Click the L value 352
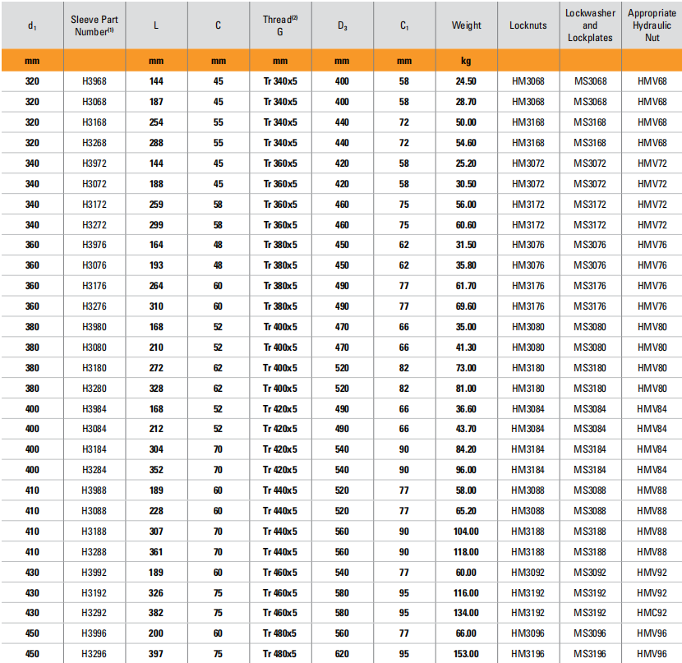The width and height of the screenshot is (682, 663). (156, 470)
